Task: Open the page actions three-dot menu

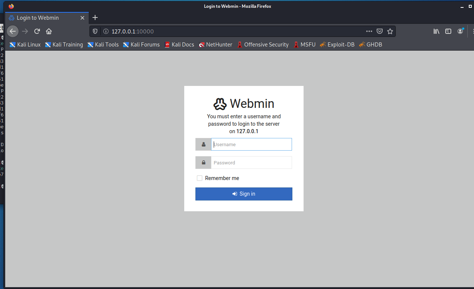Action: click(x=369, y=31)
